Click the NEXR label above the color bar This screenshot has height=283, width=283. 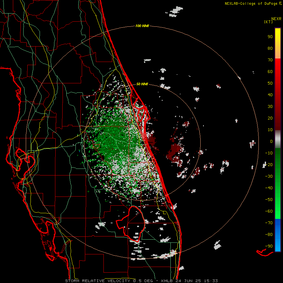[276, 19]
